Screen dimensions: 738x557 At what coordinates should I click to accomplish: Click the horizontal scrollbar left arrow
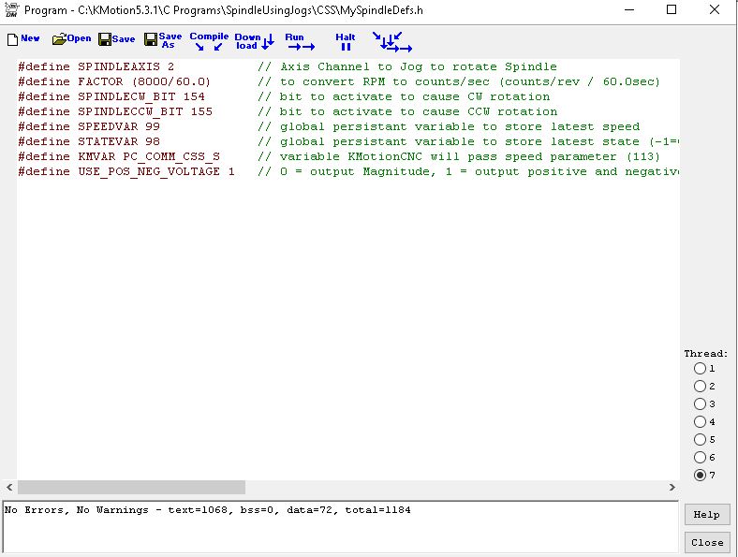pyautogui.click(x=10, y=488)
